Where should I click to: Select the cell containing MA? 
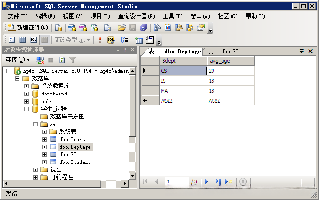pos(183,91)
